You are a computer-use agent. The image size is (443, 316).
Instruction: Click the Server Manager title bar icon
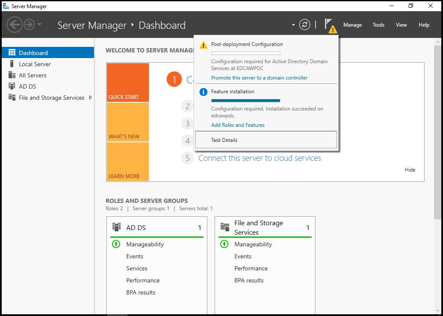click(x=6, y=6)
